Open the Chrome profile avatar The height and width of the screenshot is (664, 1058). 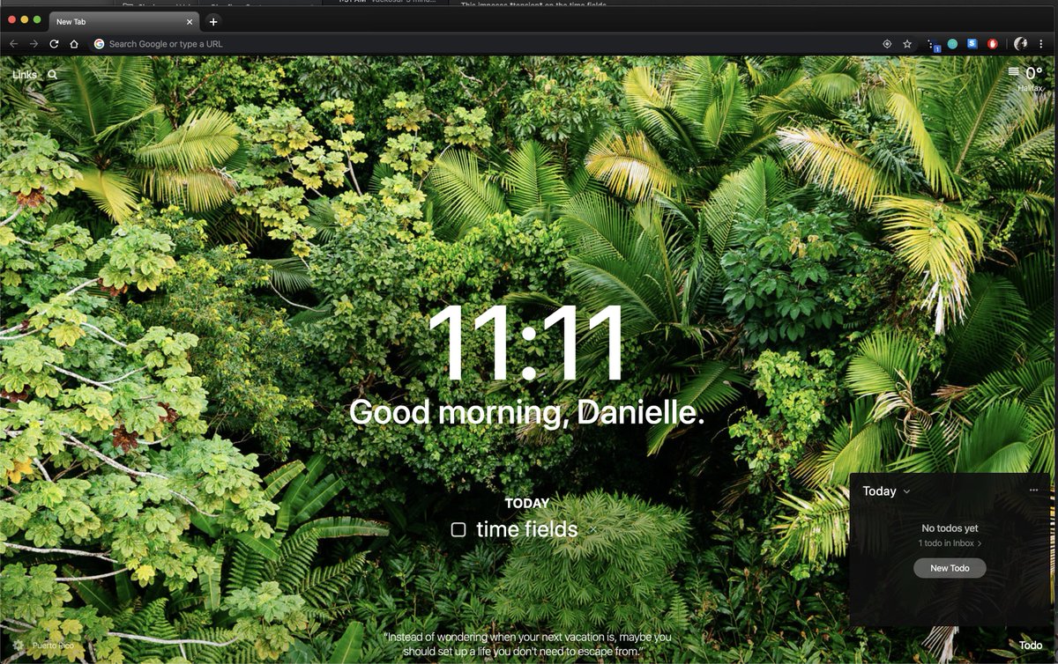(1021, 44)
